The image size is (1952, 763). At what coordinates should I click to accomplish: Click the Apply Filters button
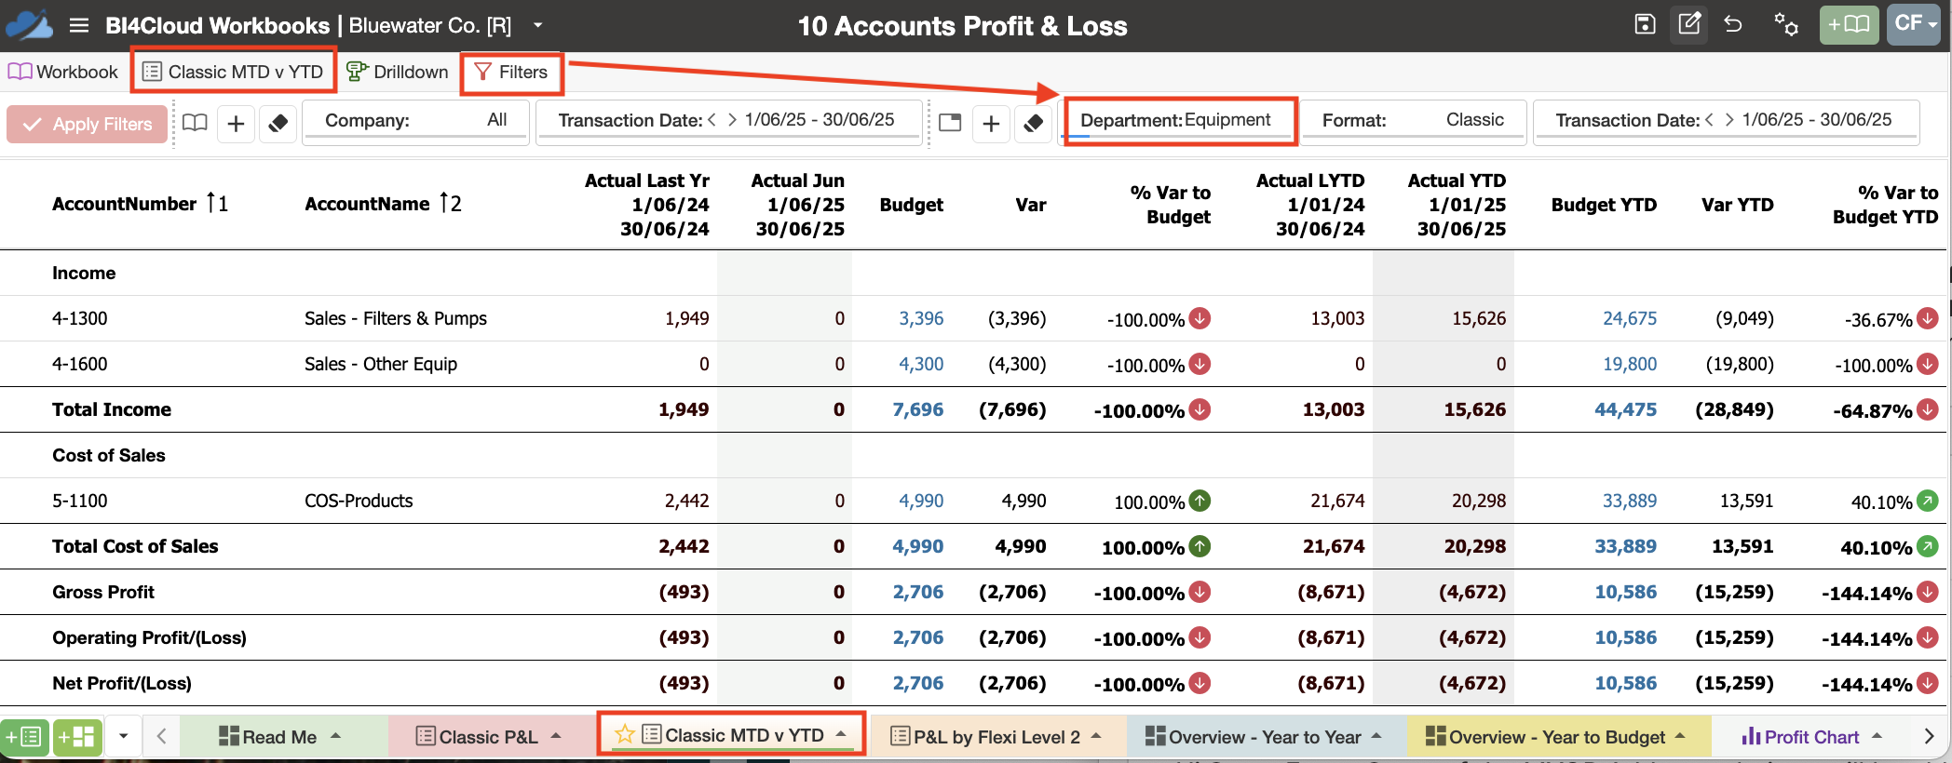88,124
